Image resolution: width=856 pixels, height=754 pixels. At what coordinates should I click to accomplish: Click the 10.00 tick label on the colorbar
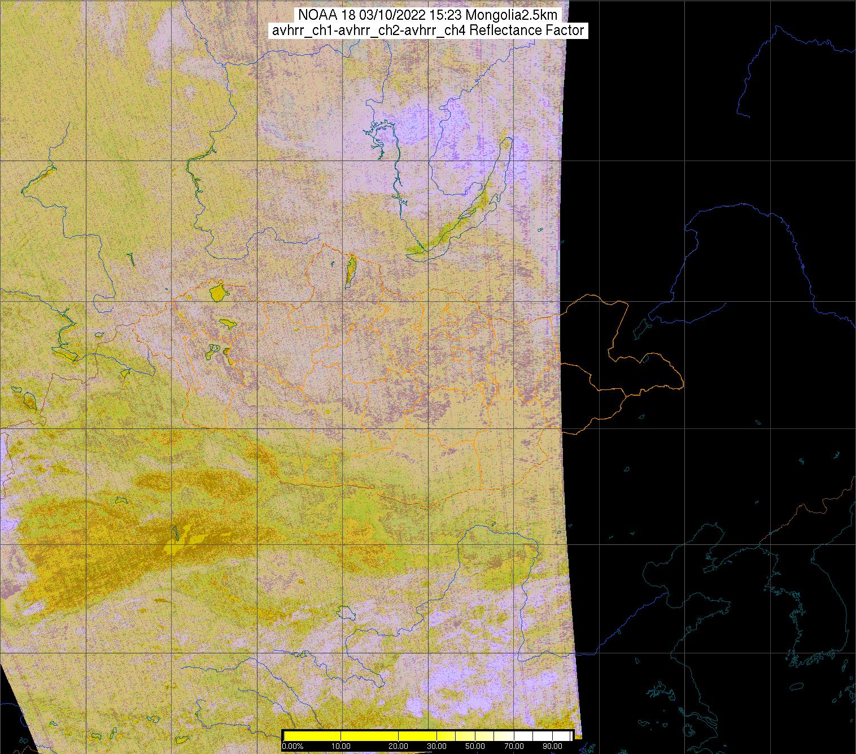(340, 746)
